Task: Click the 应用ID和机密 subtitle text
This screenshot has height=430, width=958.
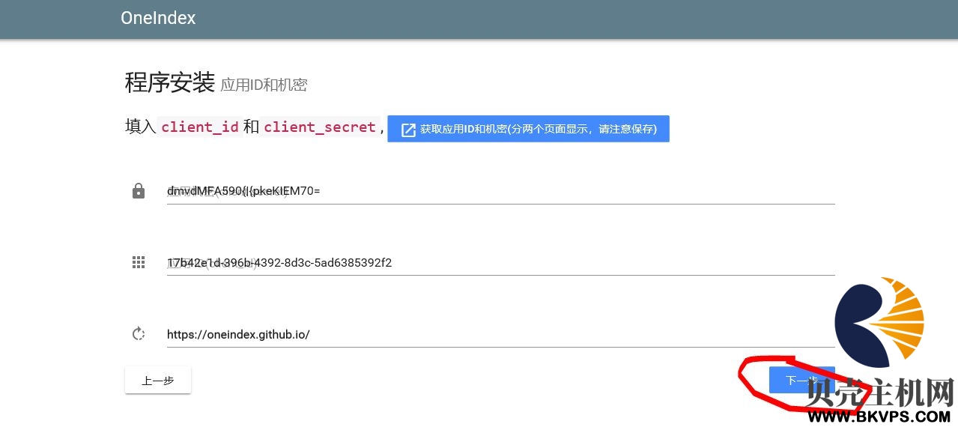Action: tap(264, 85)
